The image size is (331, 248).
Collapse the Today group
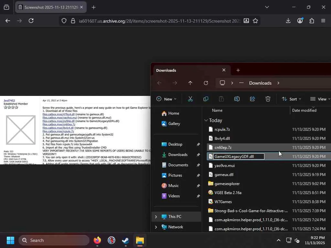pyautogui.click(x=206, y=120)
